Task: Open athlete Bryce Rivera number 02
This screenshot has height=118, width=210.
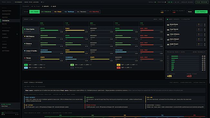Action: coord(186,25)
